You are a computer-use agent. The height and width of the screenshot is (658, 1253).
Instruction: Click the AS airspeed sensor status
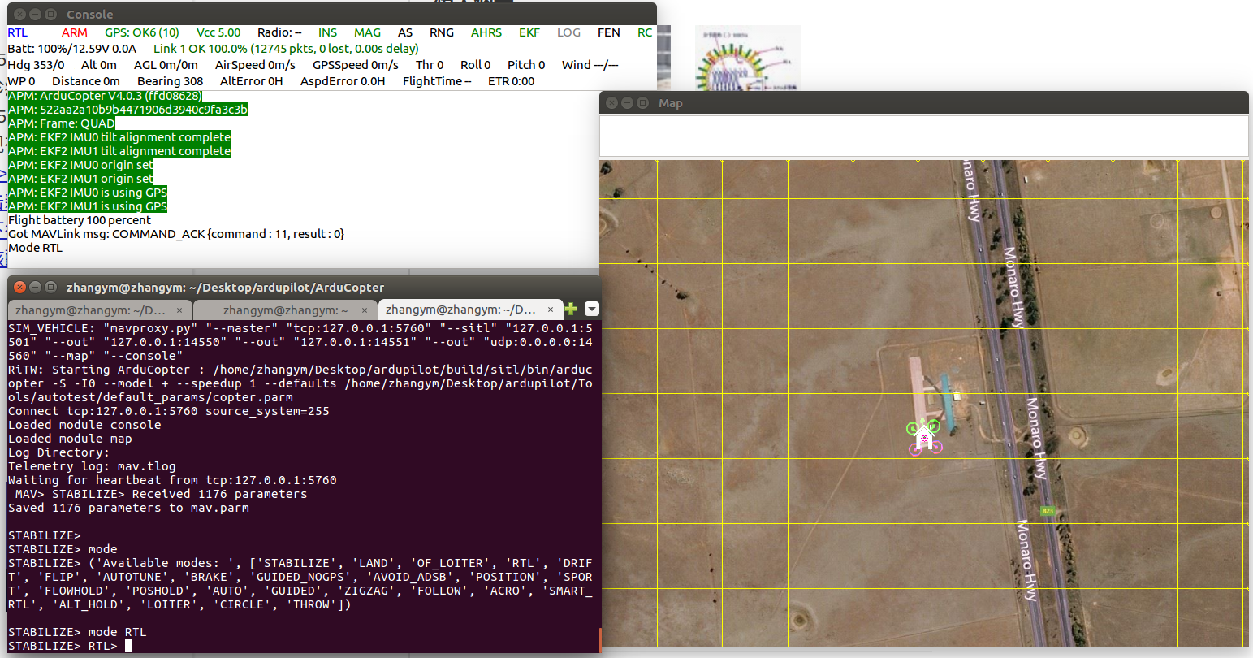point(405,32)
